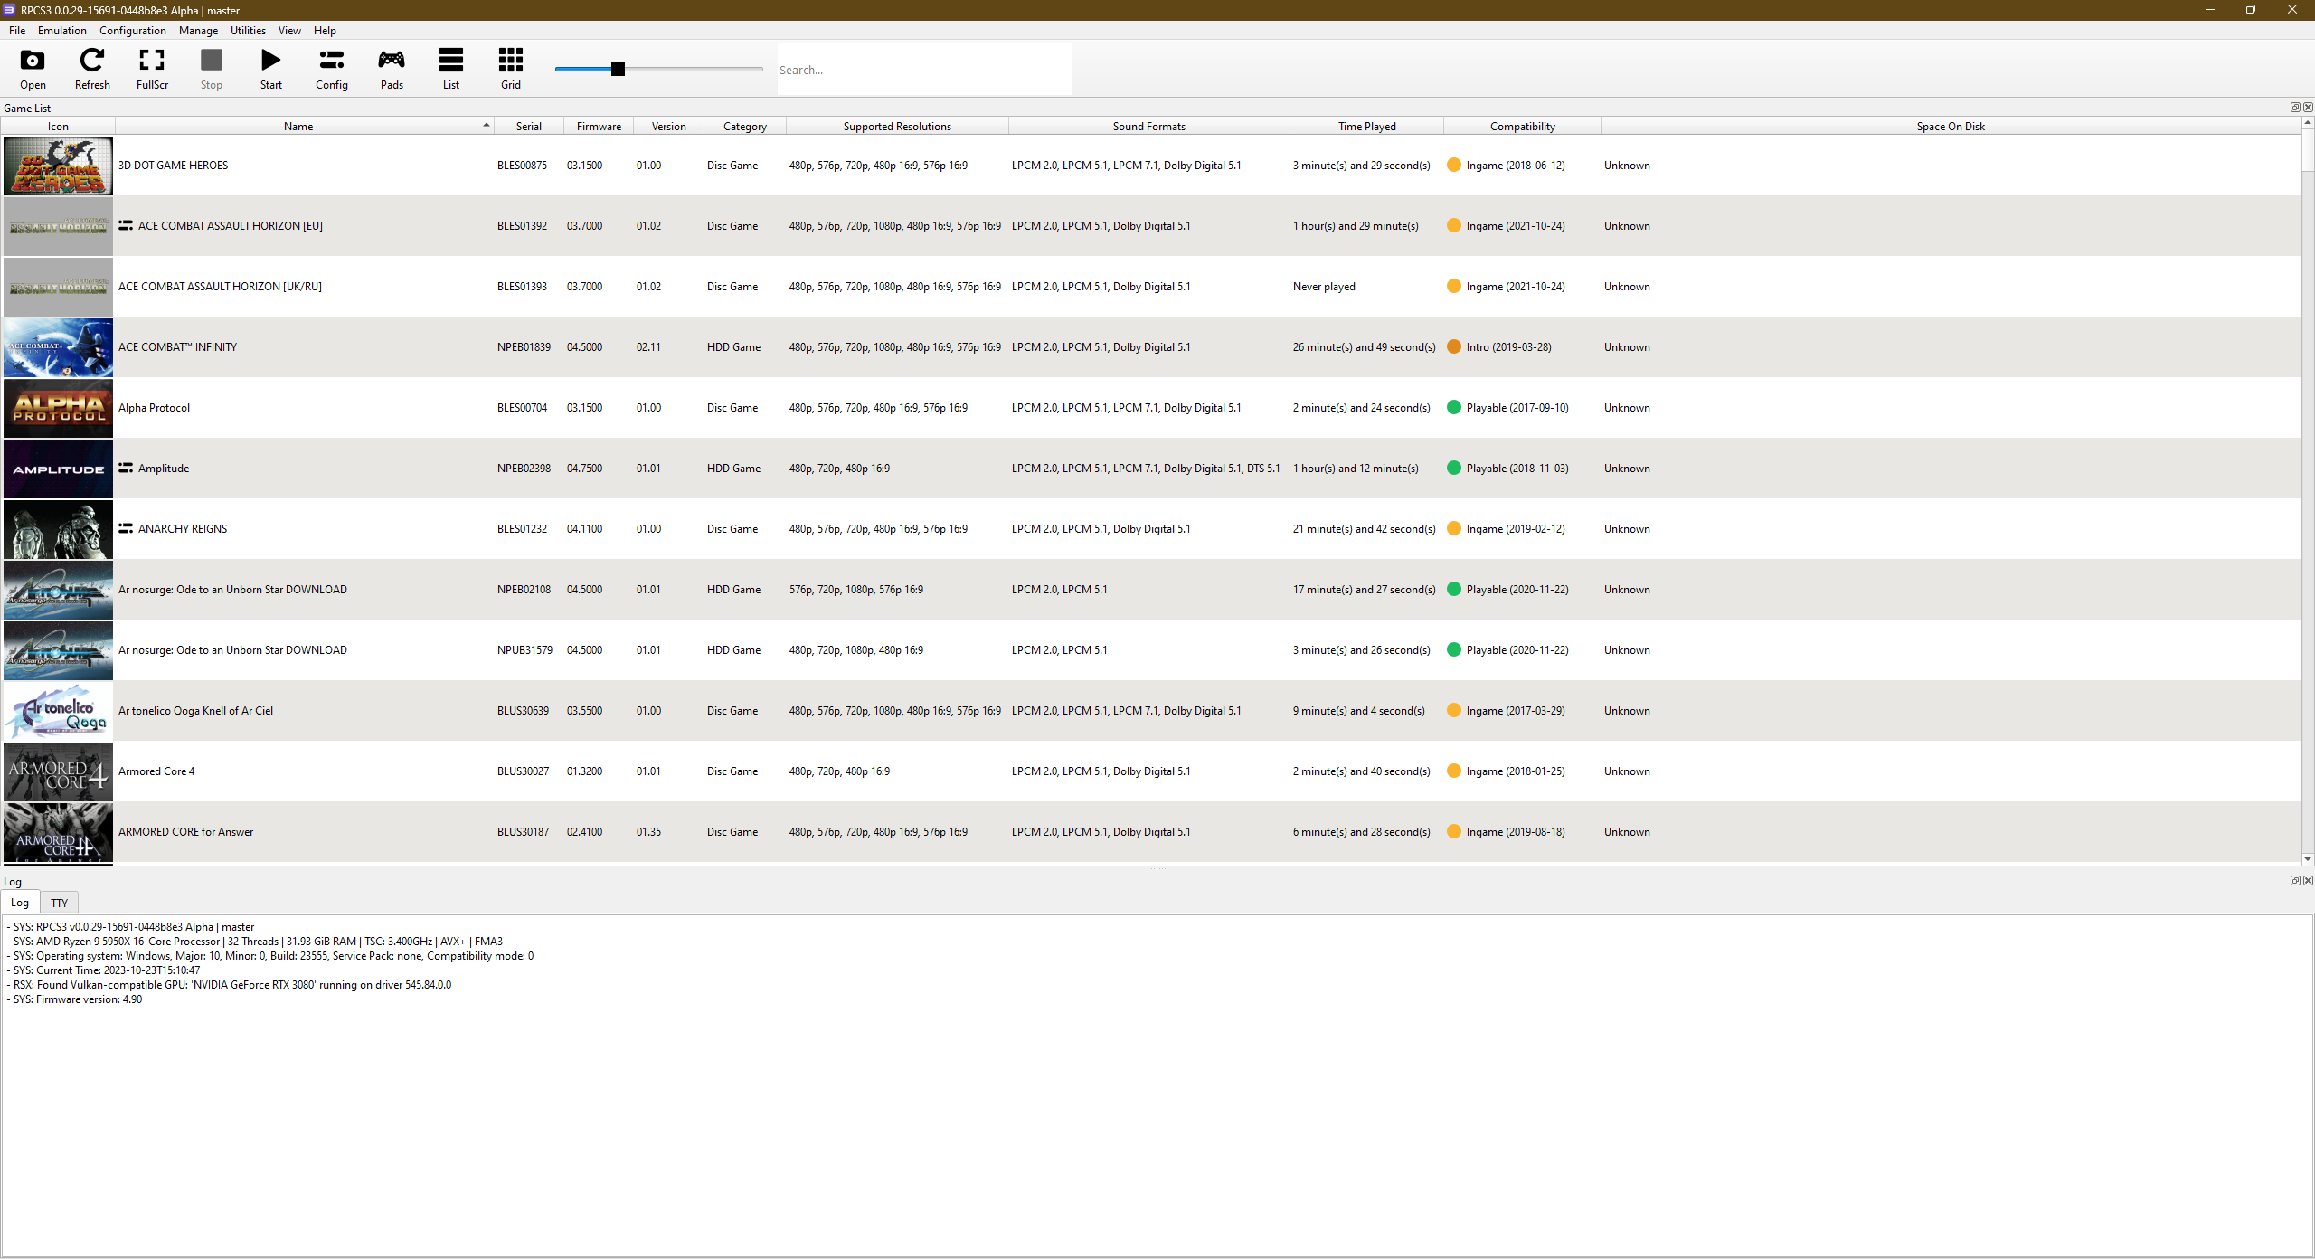Open the Pads controller icon
2315x1259 pixels.
tap(392, 69)
